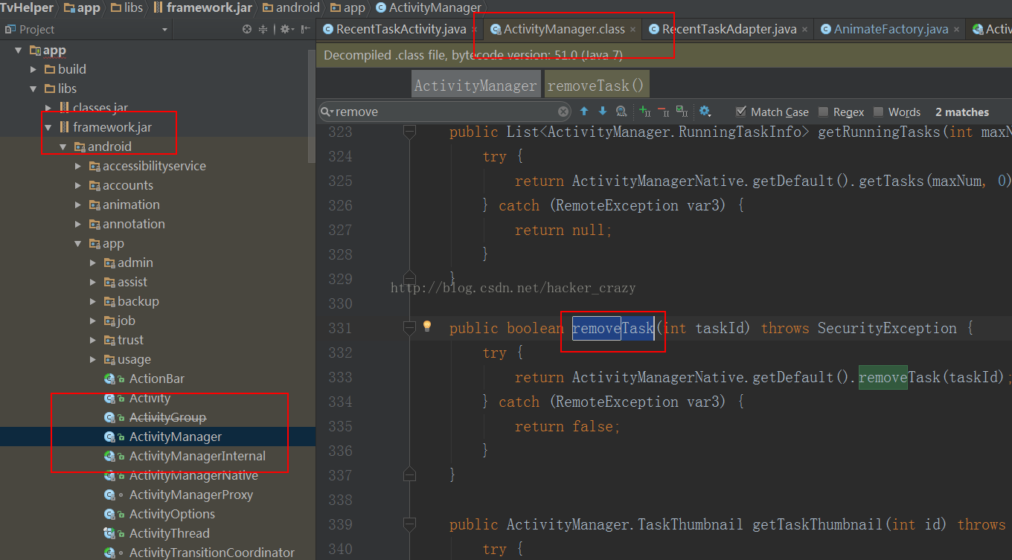
Task: Click add selection for next occurrence icon
Action: (x=644, y=112)
